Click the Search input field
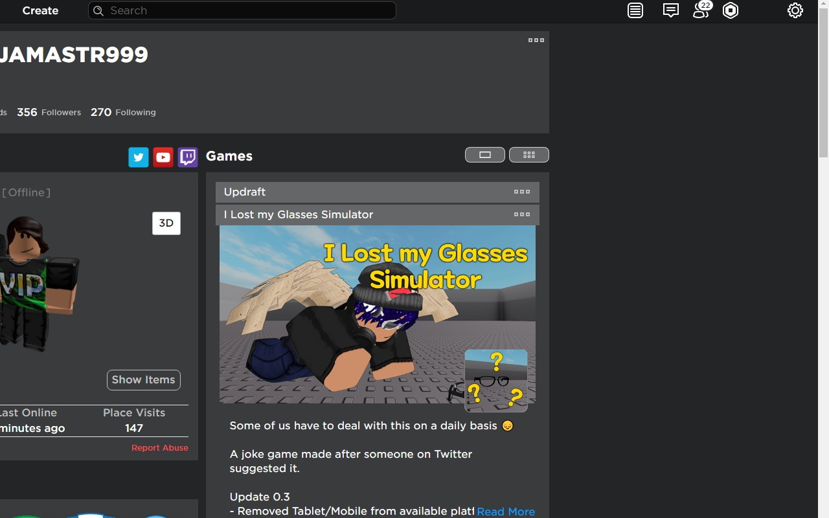Viewport: 829px width, 518px height. [242, 10]
